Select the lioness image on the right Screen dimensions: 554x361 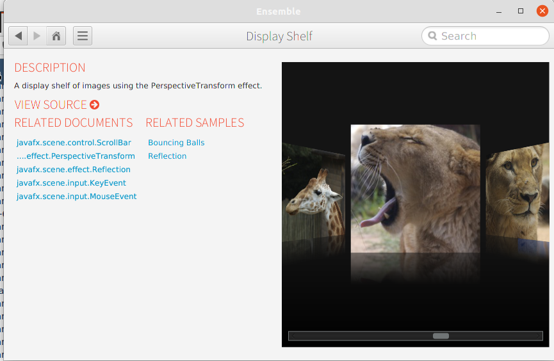tap(517, 192)
